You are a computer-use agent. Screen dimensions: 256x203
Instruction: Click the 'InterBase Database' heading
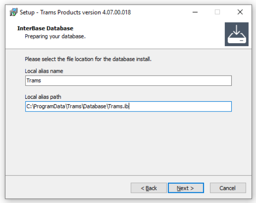point(45,28)
